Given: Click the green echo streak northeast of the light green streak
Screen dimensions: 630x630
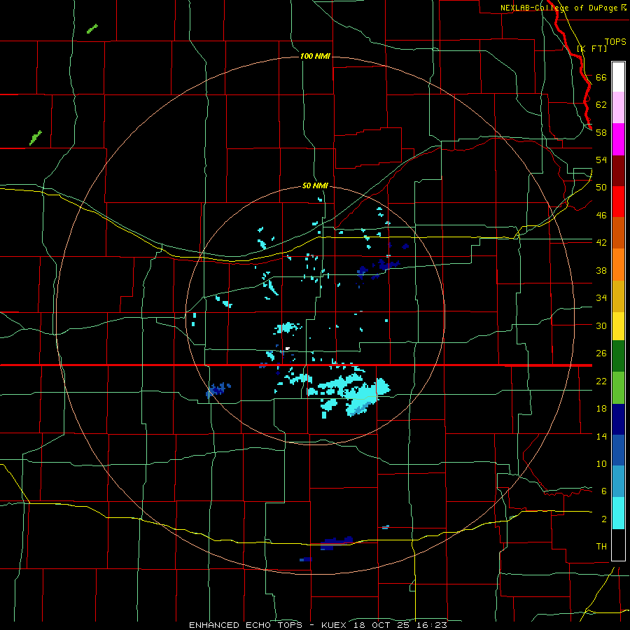Looking at the screenshot, I should [92, 29].
